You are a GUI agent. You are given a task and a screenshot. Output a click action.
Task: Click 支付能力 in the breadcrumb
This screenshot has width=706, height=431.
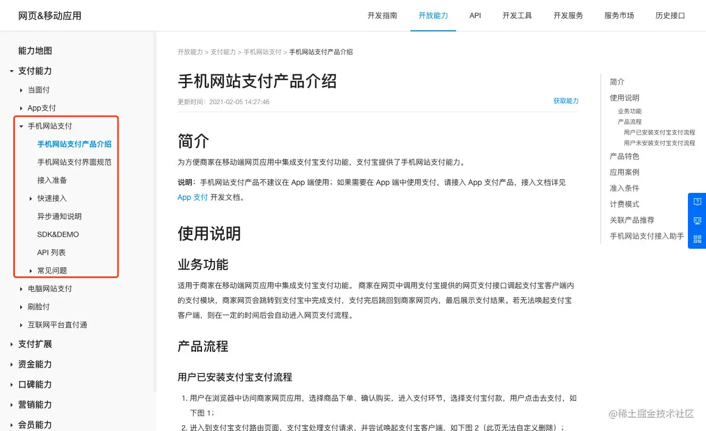tap(223, 52)
